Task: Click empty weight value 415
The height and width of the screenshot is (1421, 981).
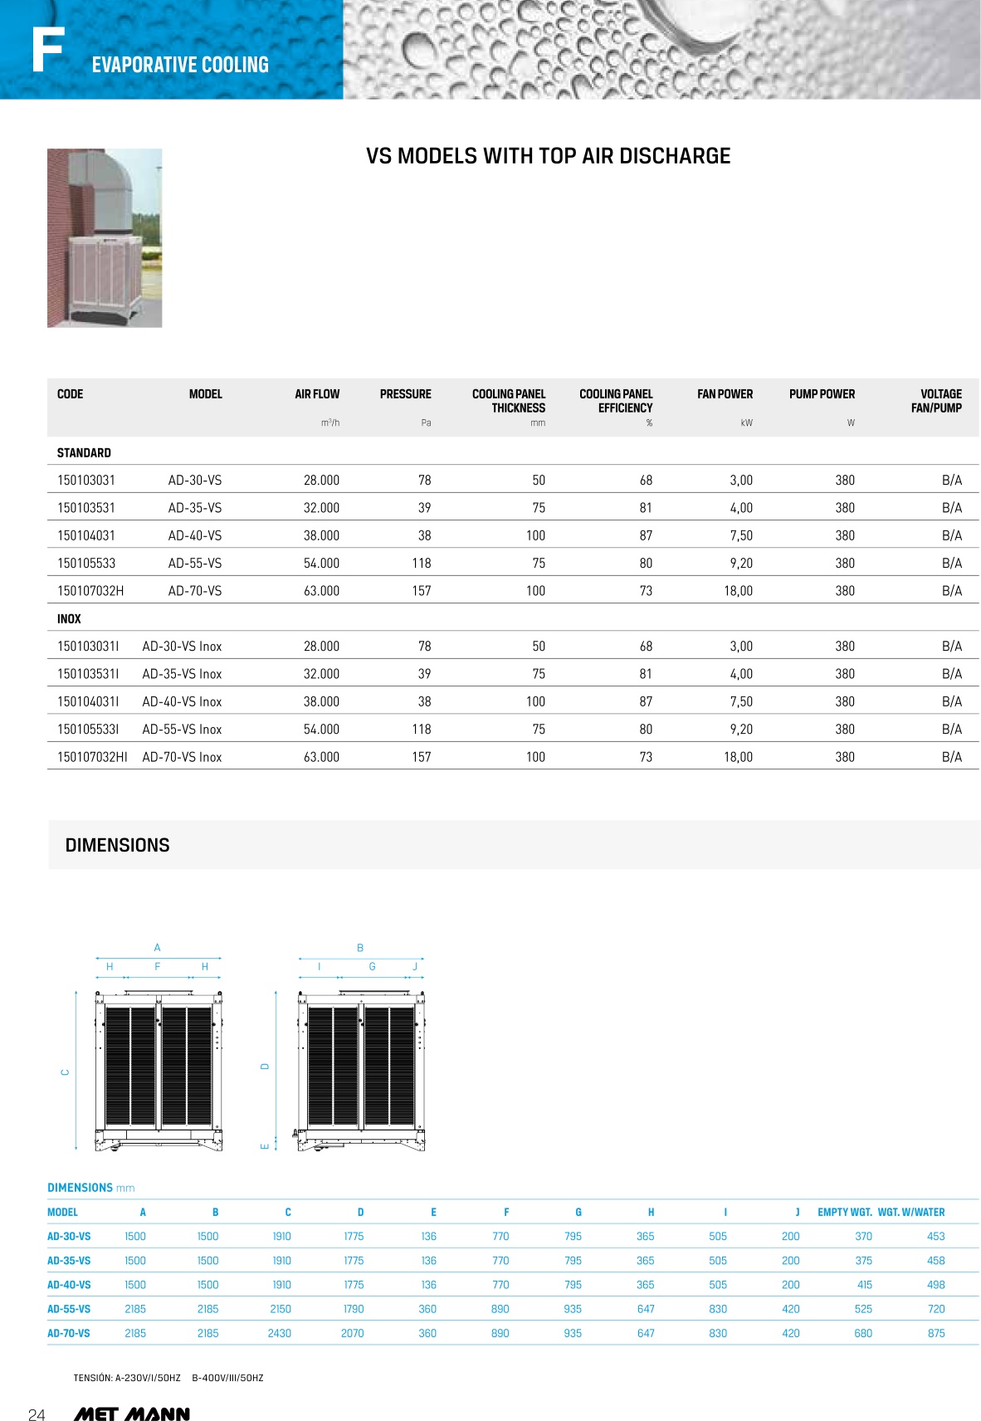Action: [864, 1285]
